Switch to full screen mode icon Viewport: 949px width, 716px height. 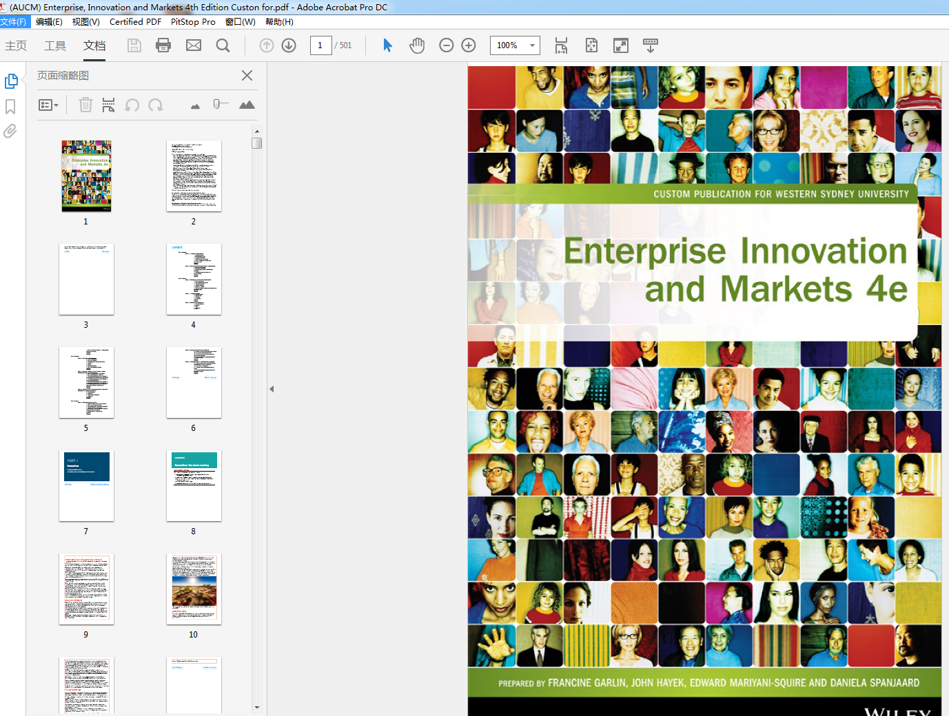(x=621, y=45)
